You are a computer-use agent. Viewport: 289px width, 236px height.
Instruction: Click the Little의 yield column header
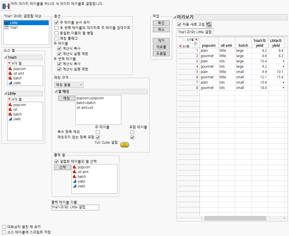pyautogui.click(x=276, y=43)
